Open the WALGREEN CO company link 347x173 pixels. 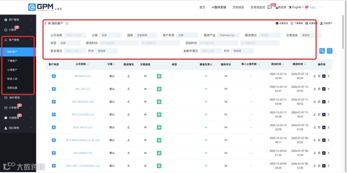83,153
